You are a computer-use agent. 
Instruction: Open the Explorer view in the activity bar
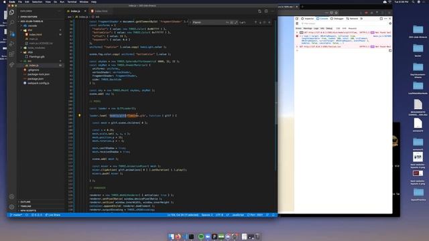[12, 12]
